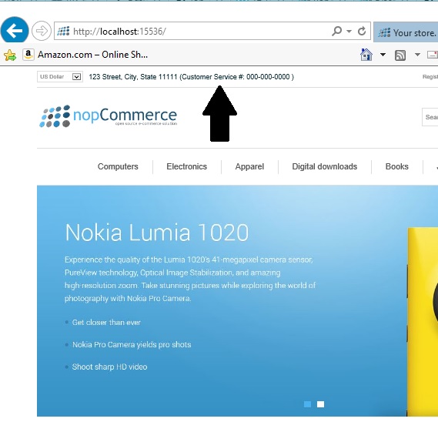Click the forward navigation arrow button
Screen dimensions: 438x432
click(42, 31)
